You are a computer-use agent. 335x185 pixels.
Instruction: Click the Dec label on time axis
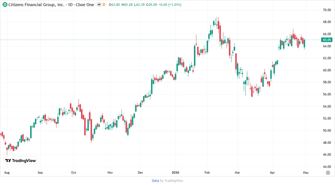point(140,173)
